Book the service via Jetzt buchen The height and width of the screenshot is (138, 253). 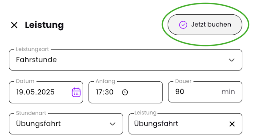(x=205, y=25)
